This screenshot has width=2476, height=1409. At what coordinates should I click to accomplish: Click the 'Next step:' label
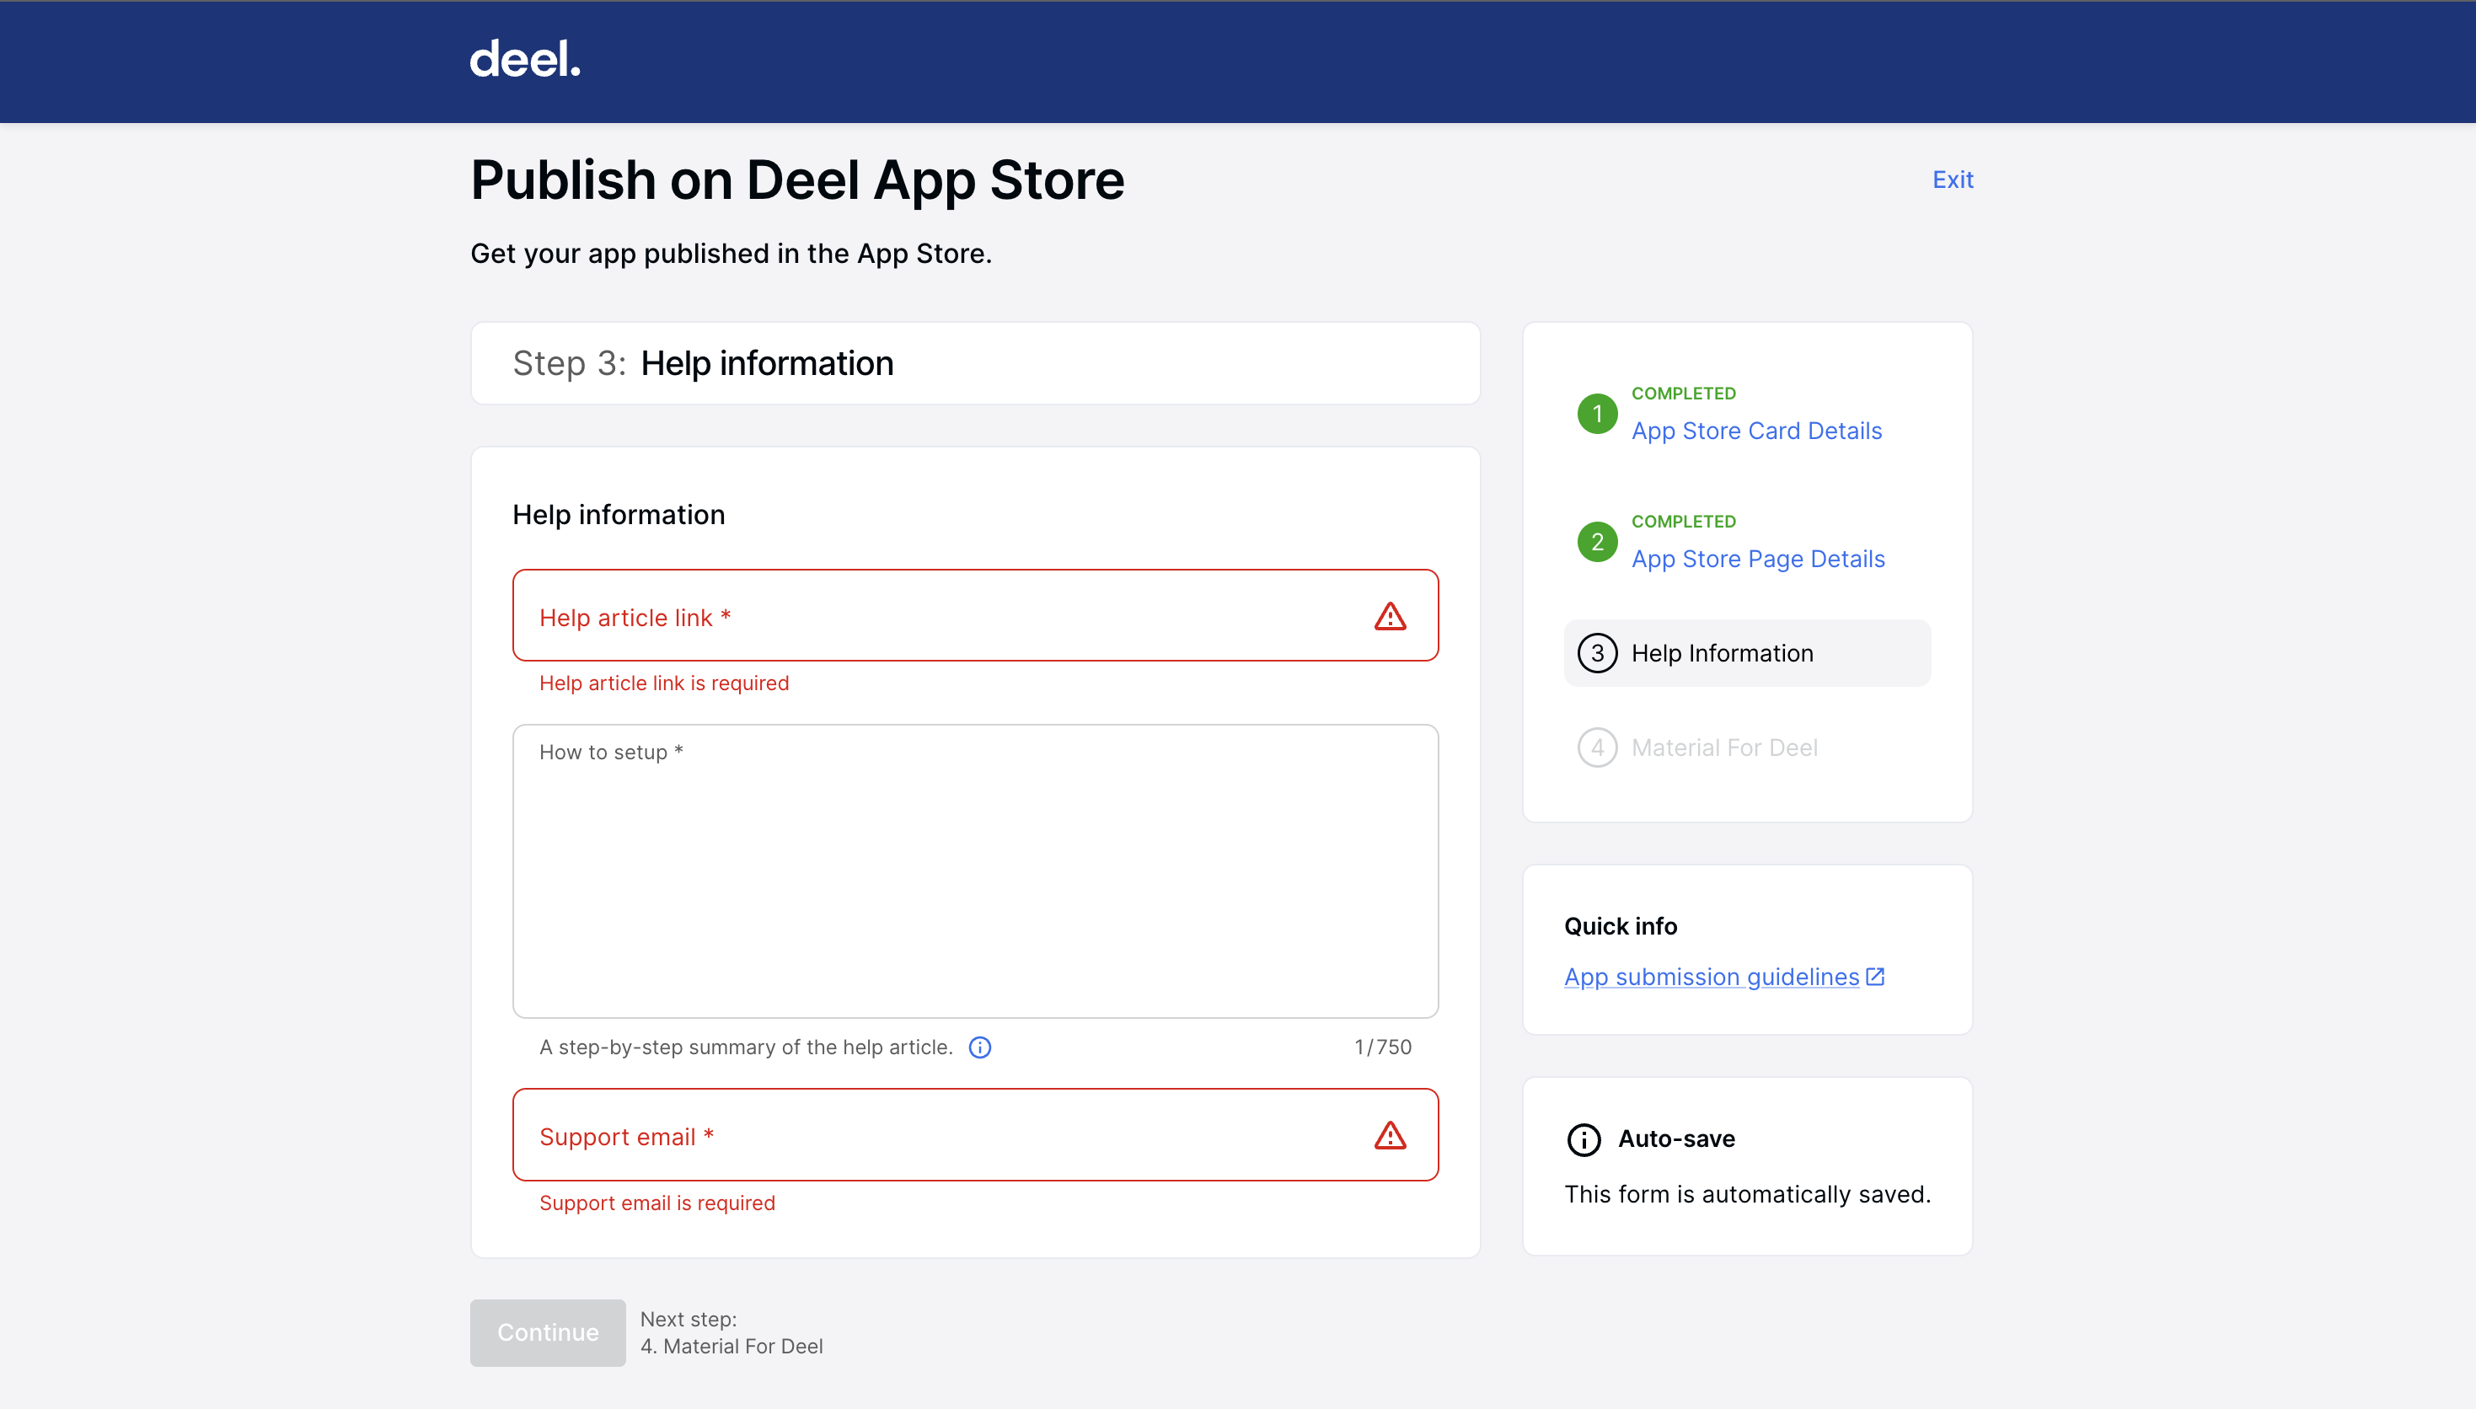coord(688,1319)
